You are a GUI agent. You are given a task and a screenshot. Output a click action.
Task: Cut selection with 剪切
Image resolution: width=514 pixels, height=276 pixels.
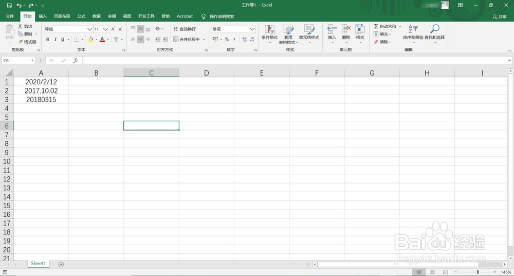pos(25,26)
